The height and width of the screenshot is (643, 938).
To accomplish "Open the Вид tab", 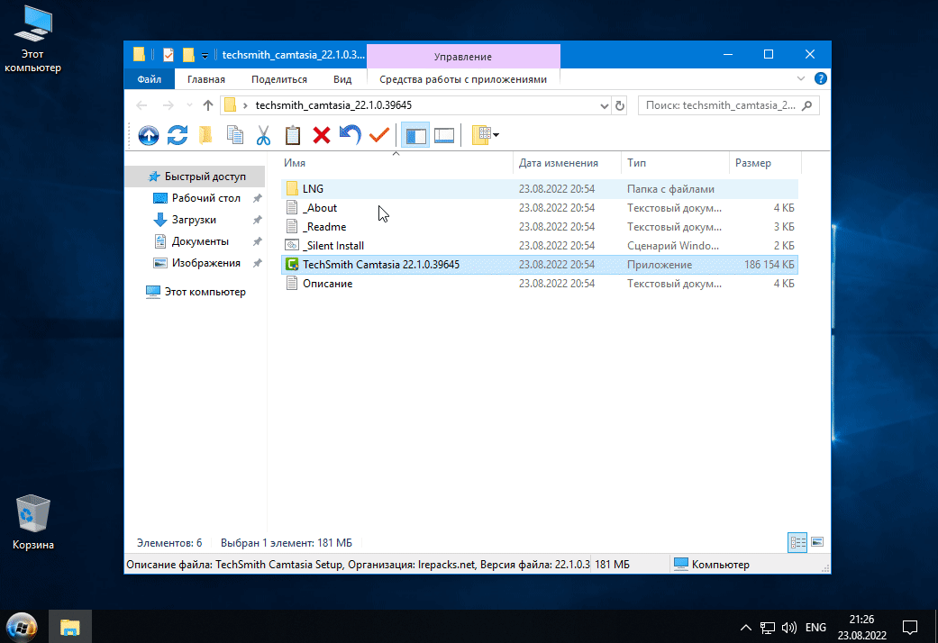I will [342, 79].
